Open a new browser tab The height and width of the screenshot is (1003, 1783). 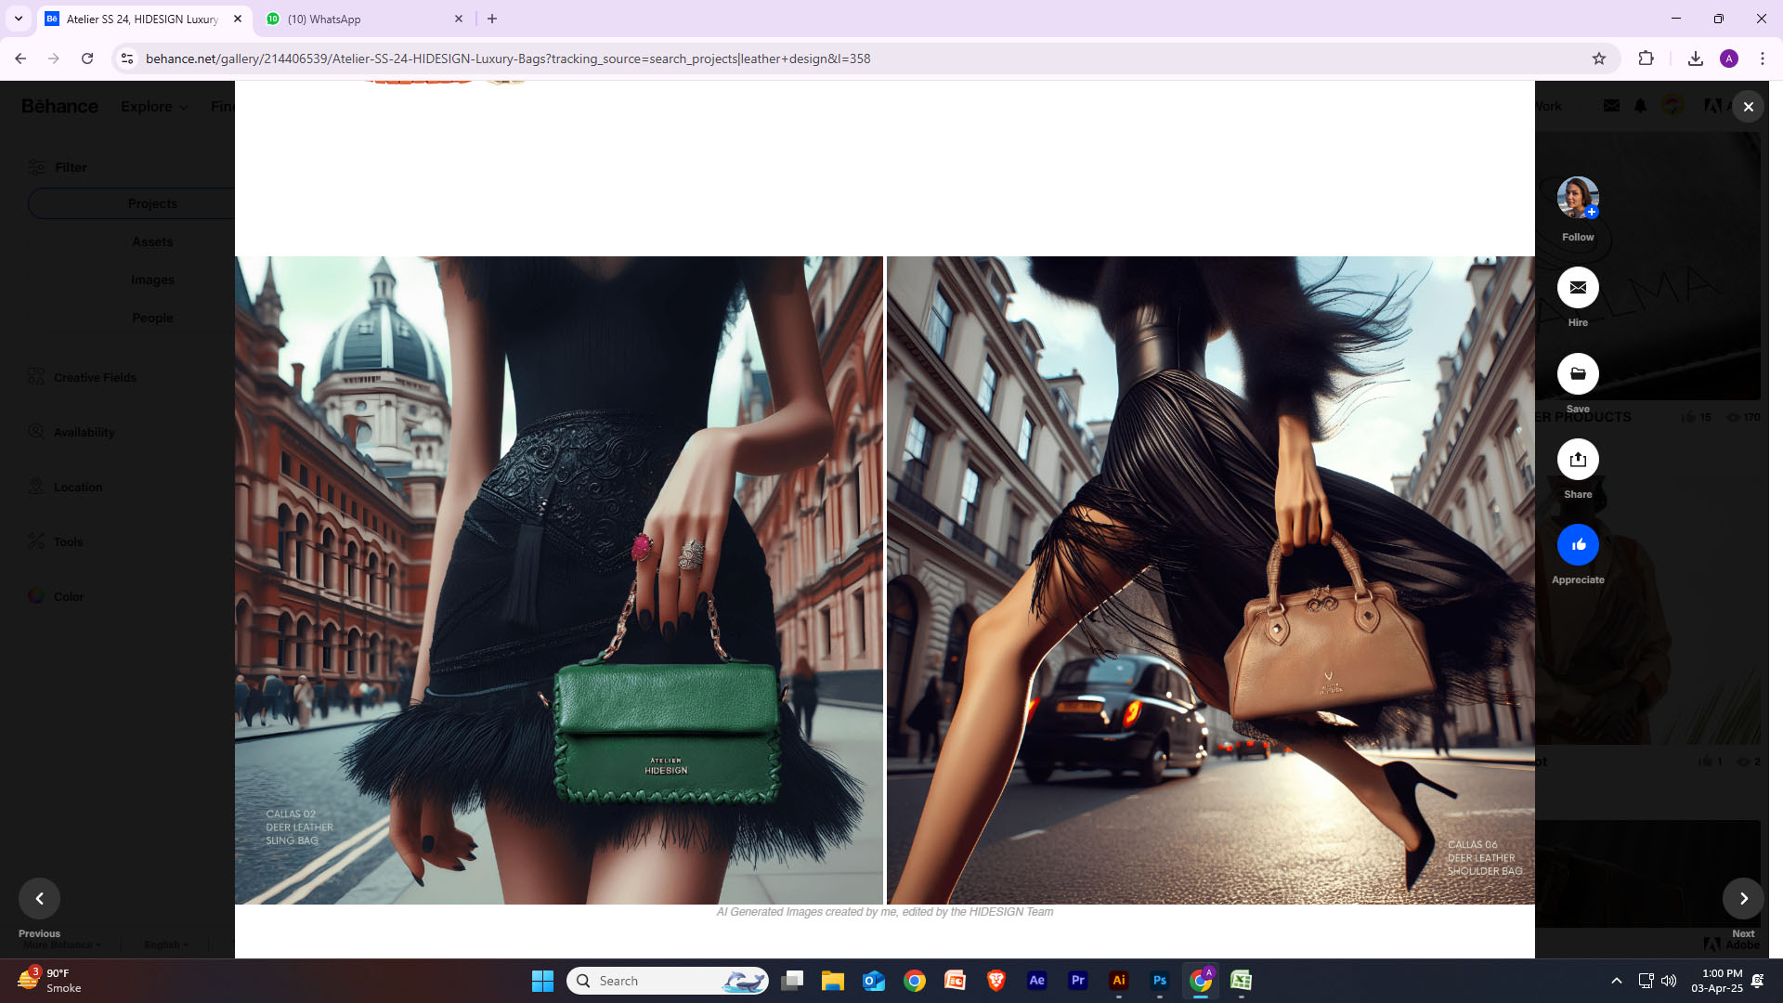click(492, 19)
